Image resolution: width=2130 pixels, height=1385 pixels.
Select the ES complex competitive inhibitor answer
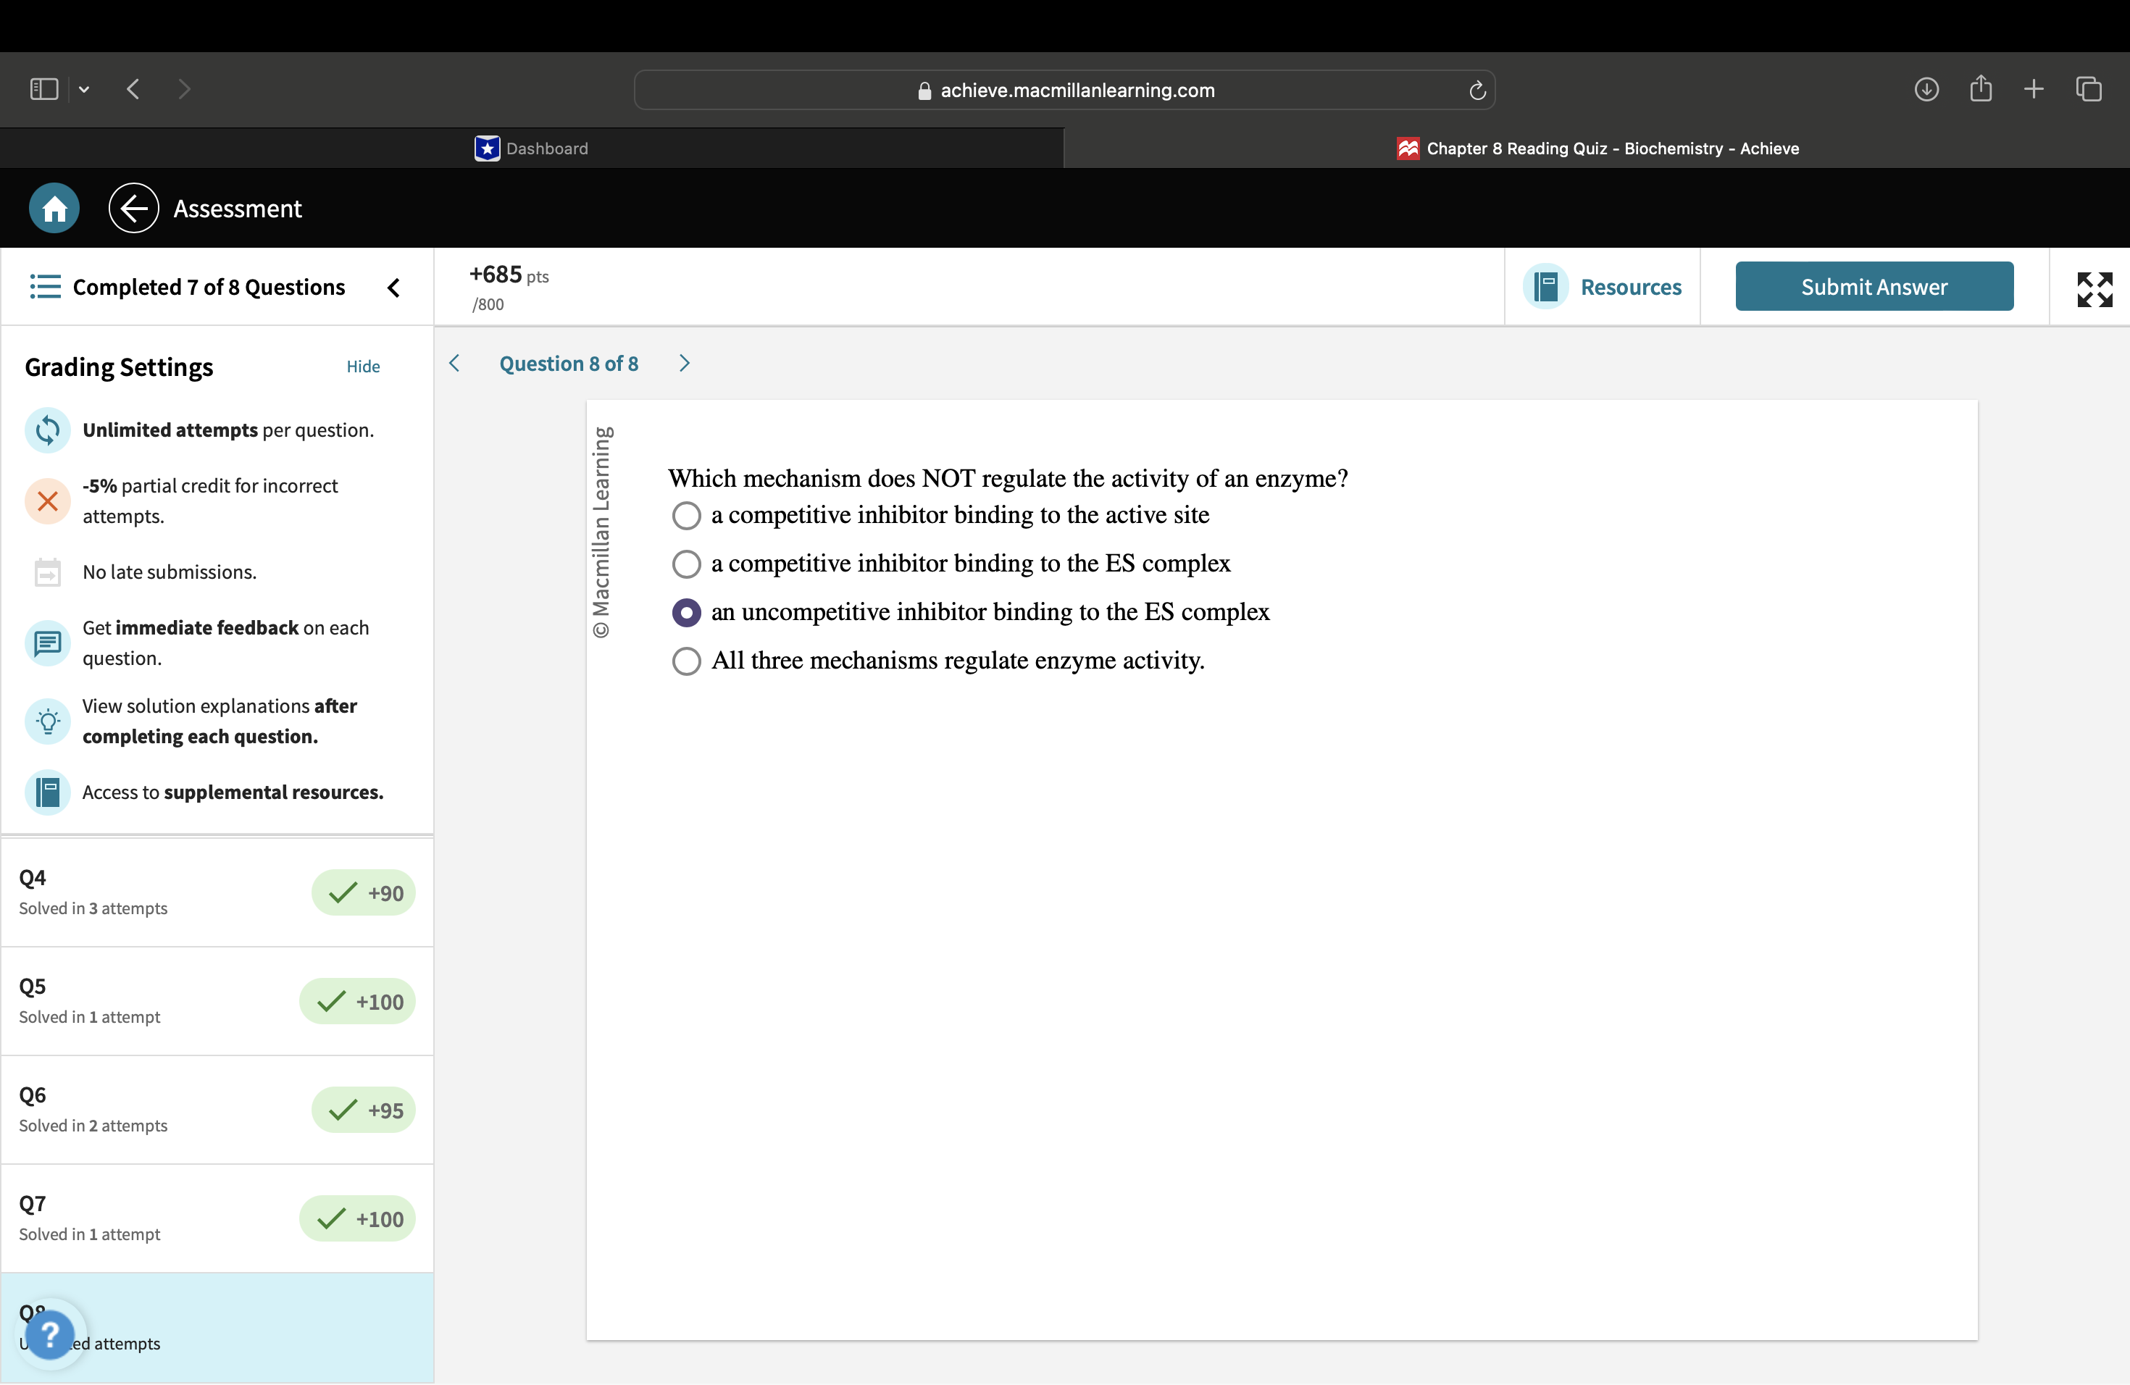[685, 564]
